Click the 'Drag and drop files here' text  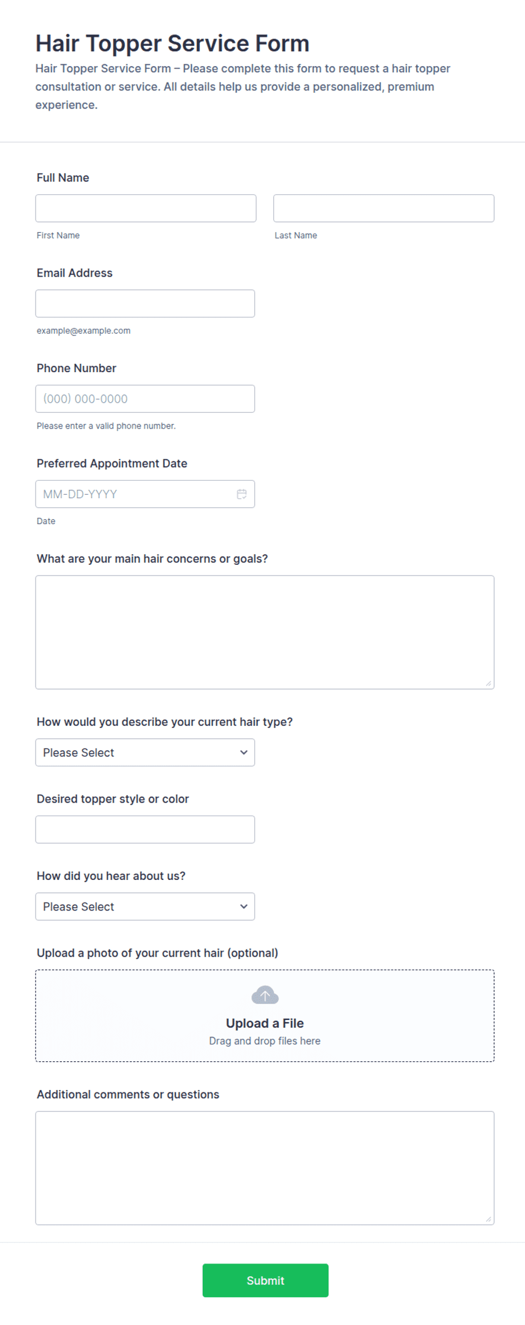click(x=265, y=1041)
